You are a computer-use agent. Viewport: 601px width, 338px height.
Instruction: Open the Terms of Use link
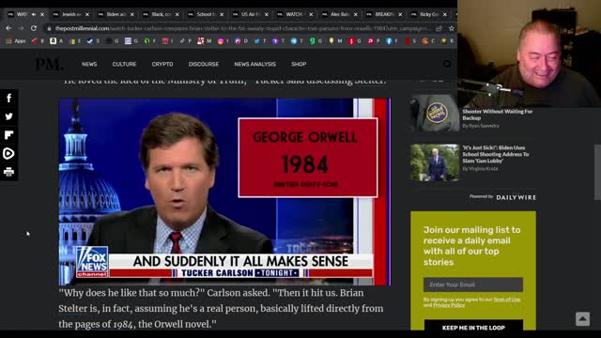point(507,300)
